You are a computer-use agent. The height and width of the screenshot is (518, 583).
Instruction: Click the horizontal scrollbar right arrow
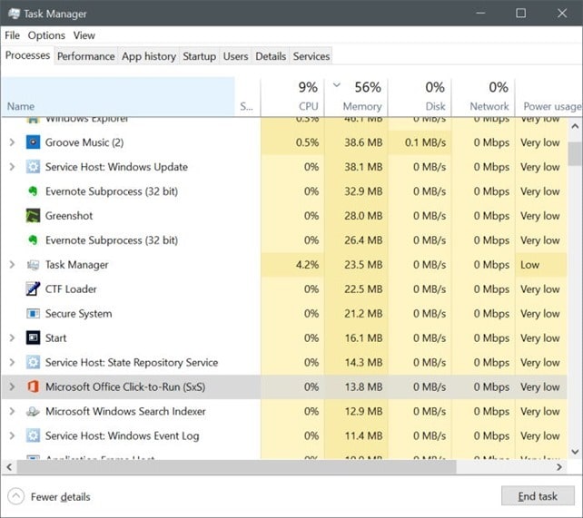(x=559, y=467)
